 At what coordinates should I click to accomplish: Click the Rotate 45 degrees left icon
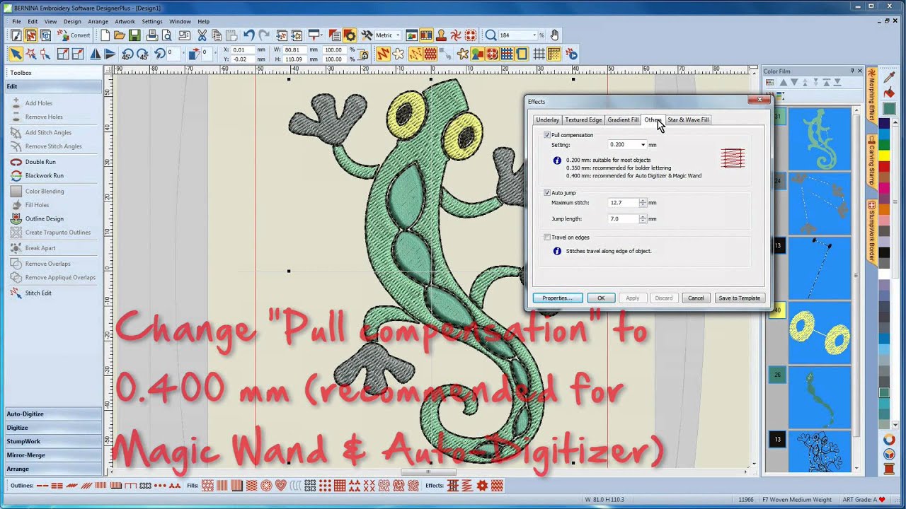(x=127, y=54)
